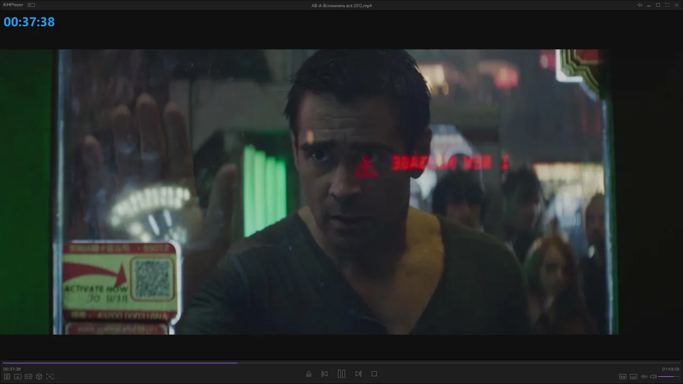This screenshot has height=384, width=683.
Task: Skip to the previous track
Action: pos(324,374)
